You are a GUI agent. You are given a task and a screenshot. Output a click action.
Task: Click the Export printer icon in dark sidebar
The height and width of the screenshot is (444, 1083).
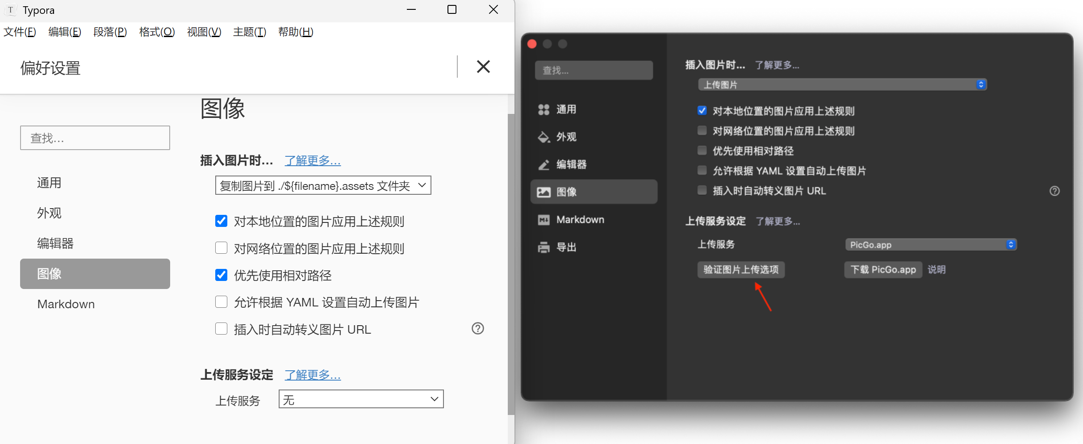click(544, 247)
